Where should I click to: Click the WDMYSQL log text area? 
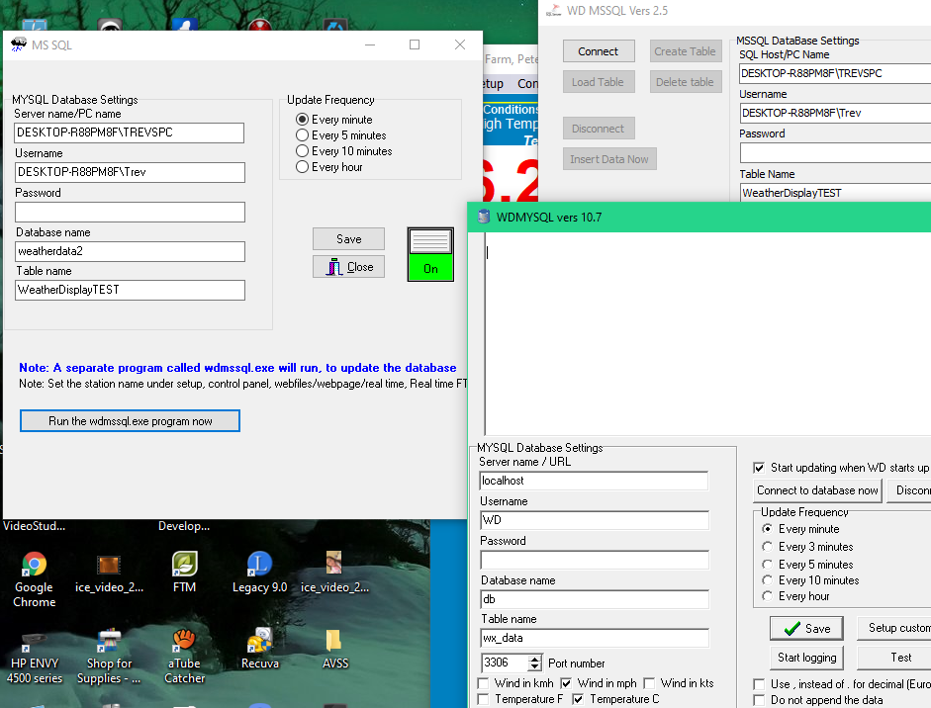point(707,333)
